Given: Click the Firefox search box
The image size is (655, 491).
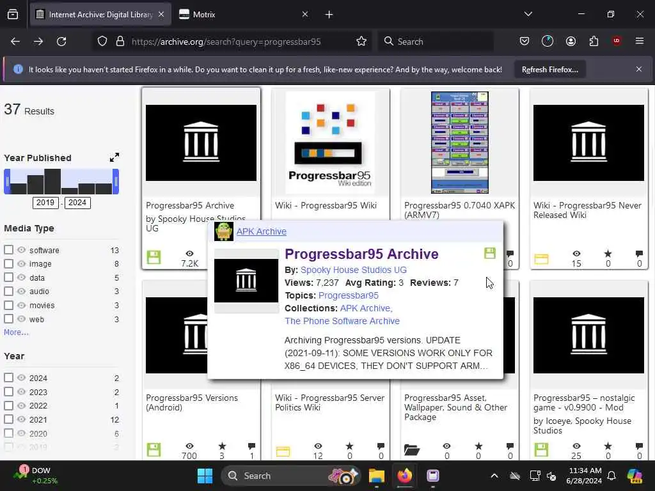Looking at the screenshot, I should pos(436,42).
